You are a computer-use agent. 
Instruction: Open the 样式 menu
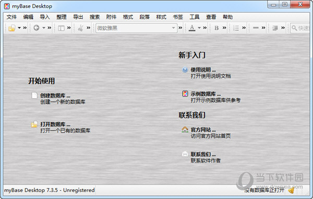click(161, 17)
